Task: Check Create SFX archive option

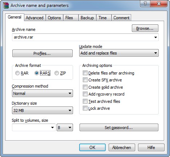Action: (85, 80)
